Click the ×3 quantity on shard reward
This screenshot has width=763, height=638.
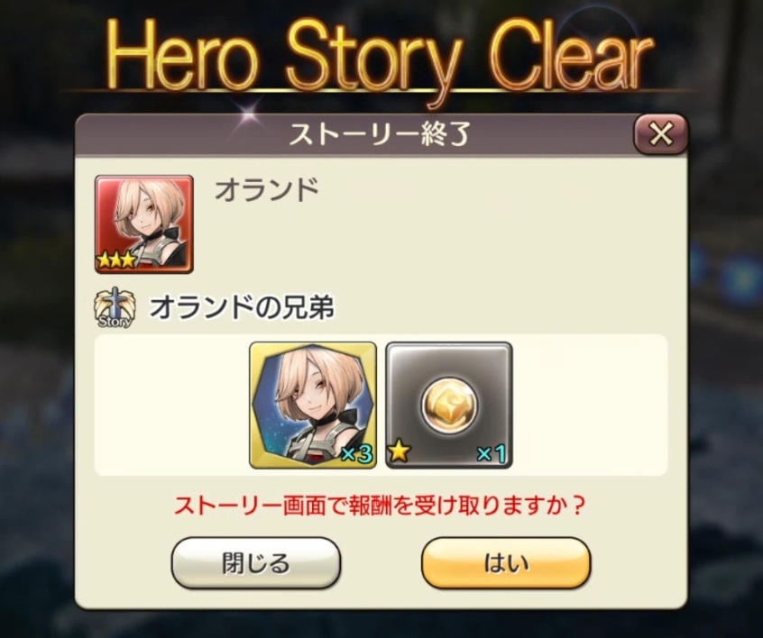[x=356, y=453]
